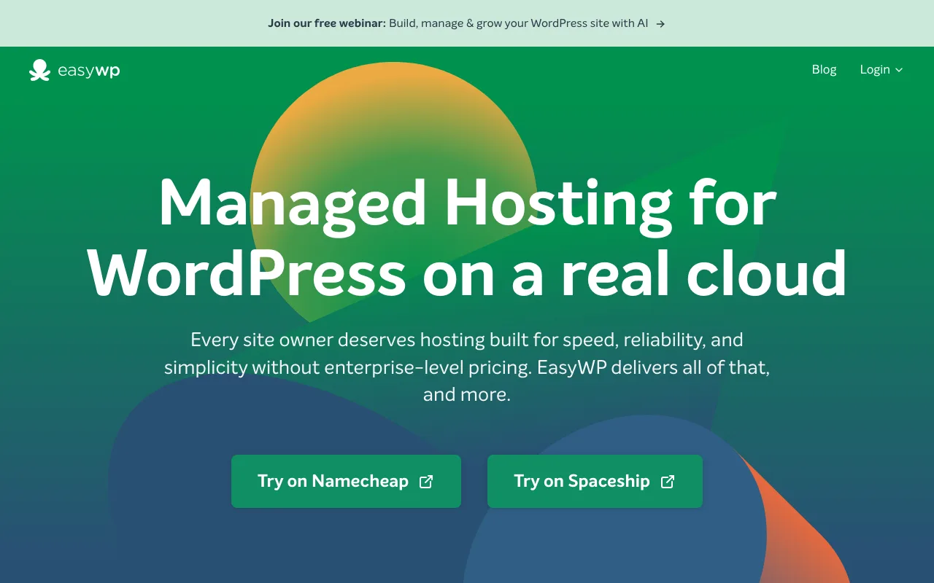Screen dimensions: 934x583
Task: Click the Try on Namecheap button
Action: click(x=346, y=481)
